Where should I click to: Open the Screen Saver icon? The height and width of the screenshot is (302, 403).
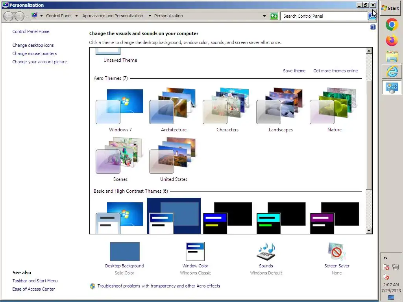coord(337,252)
